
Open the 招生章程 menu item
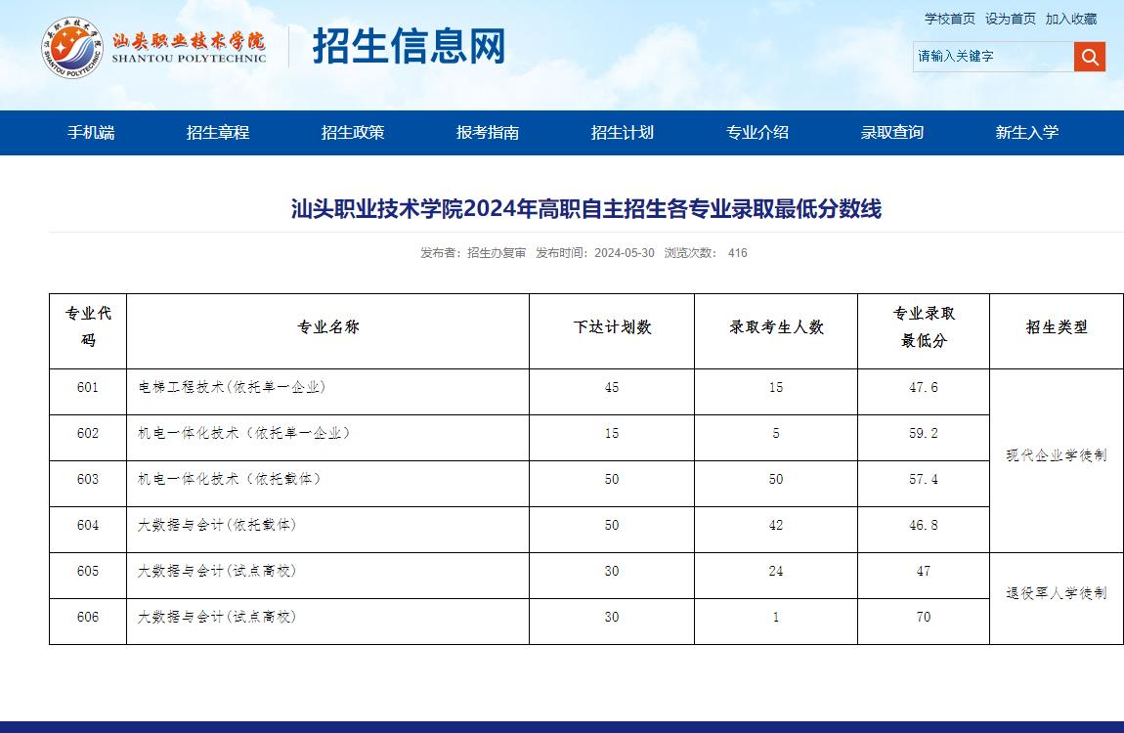click(218, 133)
